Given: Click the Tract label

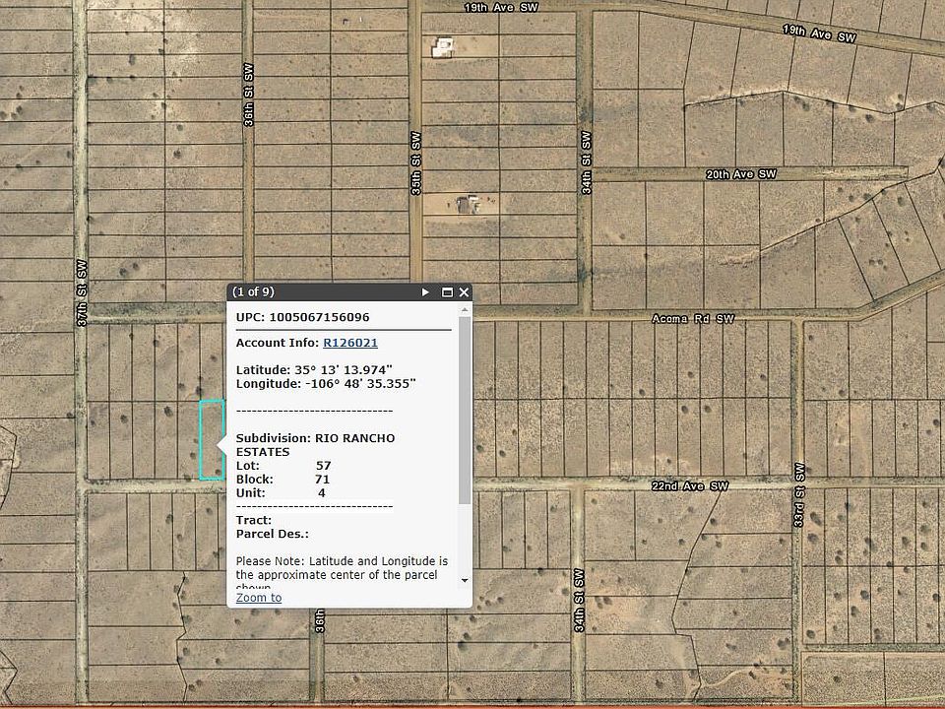Looking at the screenshot, I should [254, 520].
